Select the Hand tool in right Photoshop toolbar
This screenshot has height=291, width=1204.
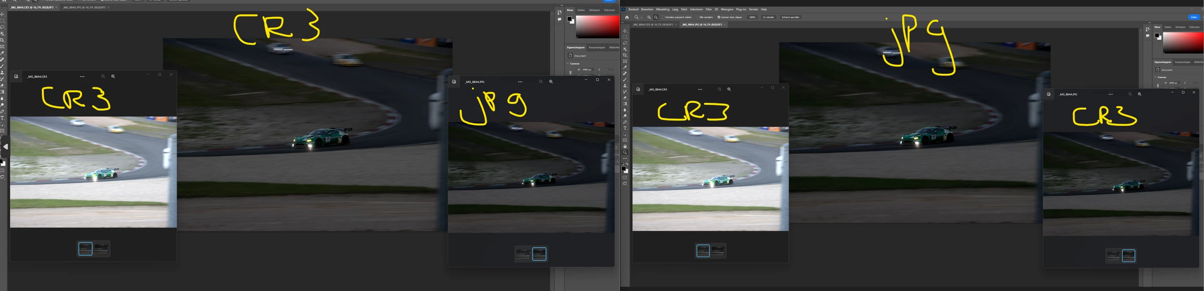coord(625,147)
